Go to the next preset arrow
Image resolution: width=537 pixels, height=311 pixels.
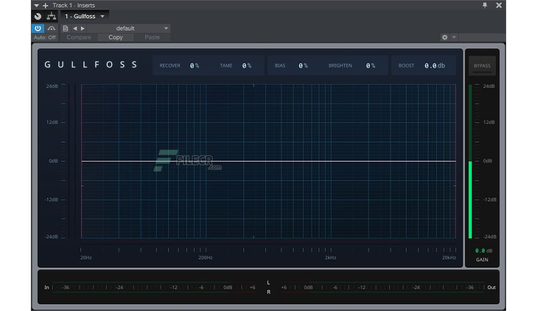click(82, 28)
